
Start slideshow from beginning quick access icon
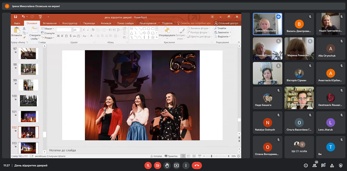(x=40, y=17)
